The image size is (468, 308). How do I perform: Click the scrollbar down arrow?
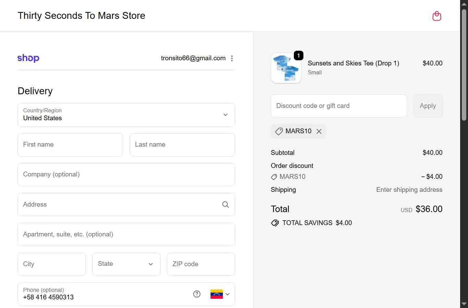pyautogui.click(x=464, y=304)
